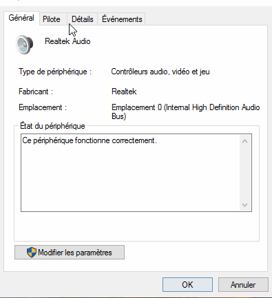Click the 'Type de périphérique :' label
The width and height of the screenshot is (272, 298).
[55, 72]
